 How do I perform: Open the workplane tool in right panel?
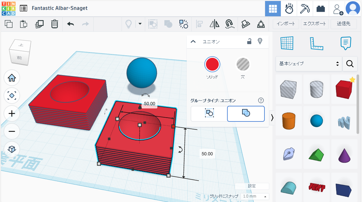pos(287,43)
